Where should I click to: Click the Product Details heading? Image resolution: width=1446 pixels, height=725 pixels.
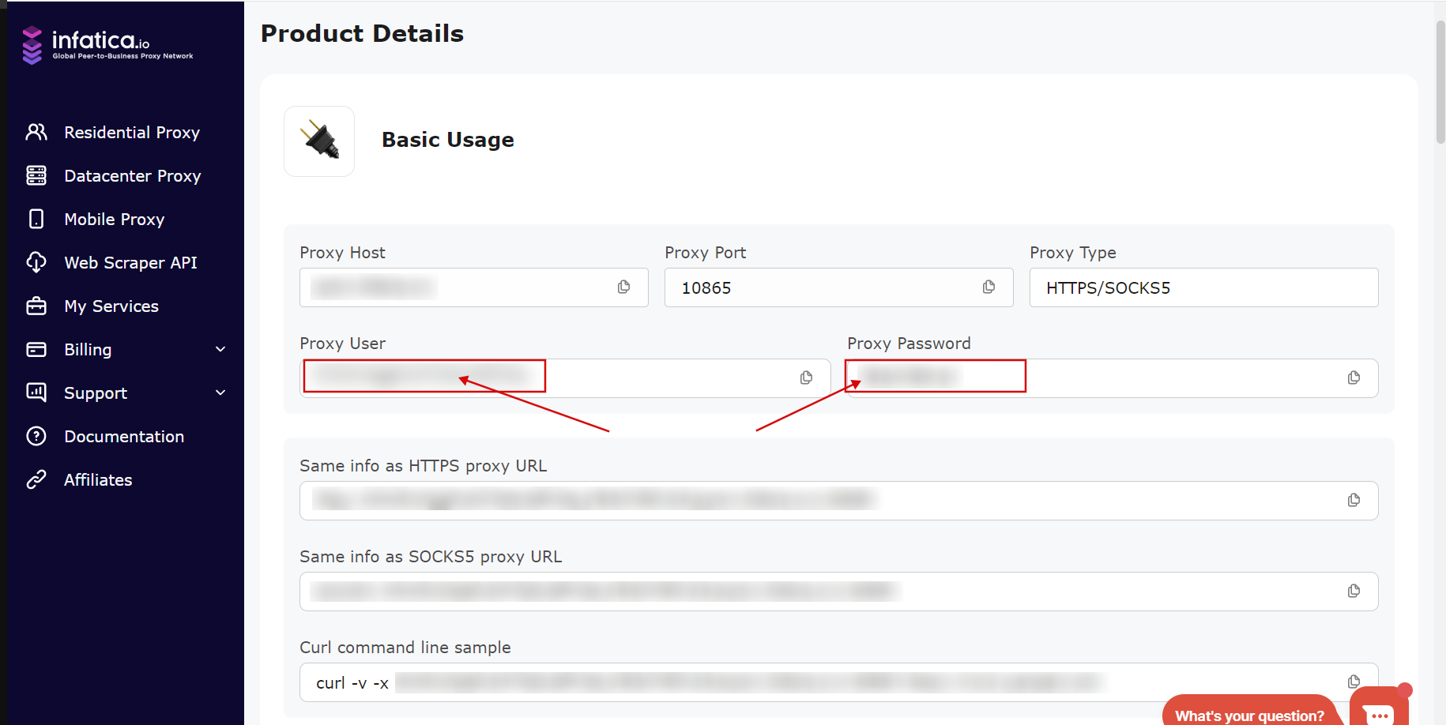[362, 33]
